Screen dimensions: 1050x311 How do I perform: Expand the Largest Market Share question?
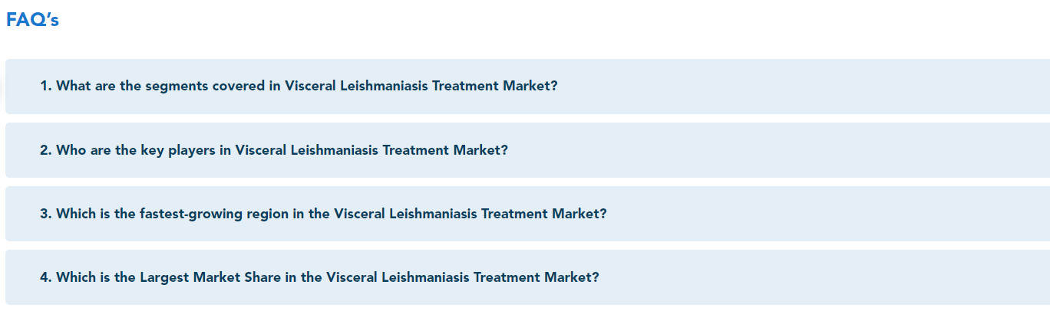pos(527,277)
